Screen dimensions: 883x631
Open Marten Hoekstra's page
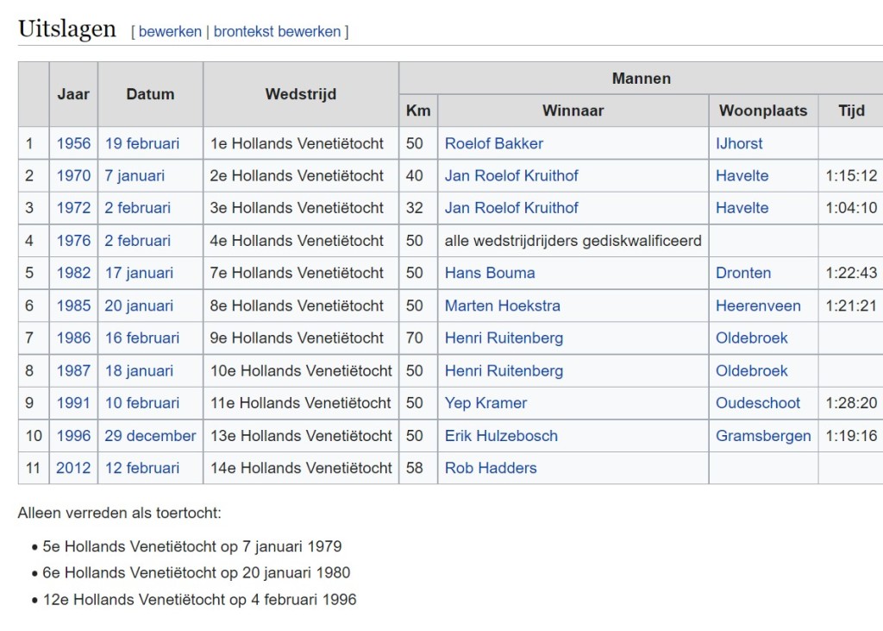click(503, 306)
